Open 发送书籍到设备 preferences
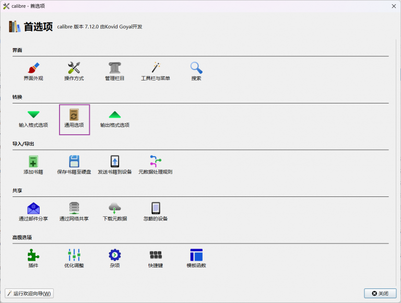The width and height of the screenshot is (401, 303). (115, 161)
